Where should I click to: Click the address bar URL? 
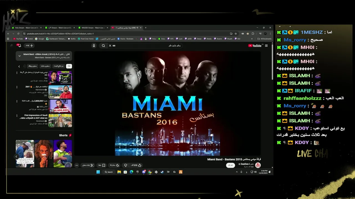(60, 34)
